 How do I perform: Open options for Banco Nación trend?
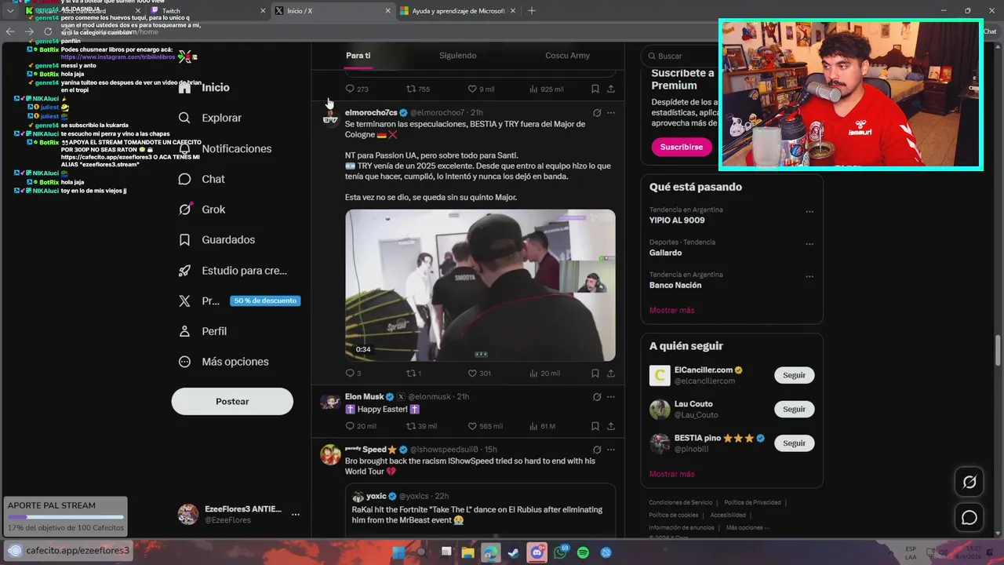click(809, 276)
